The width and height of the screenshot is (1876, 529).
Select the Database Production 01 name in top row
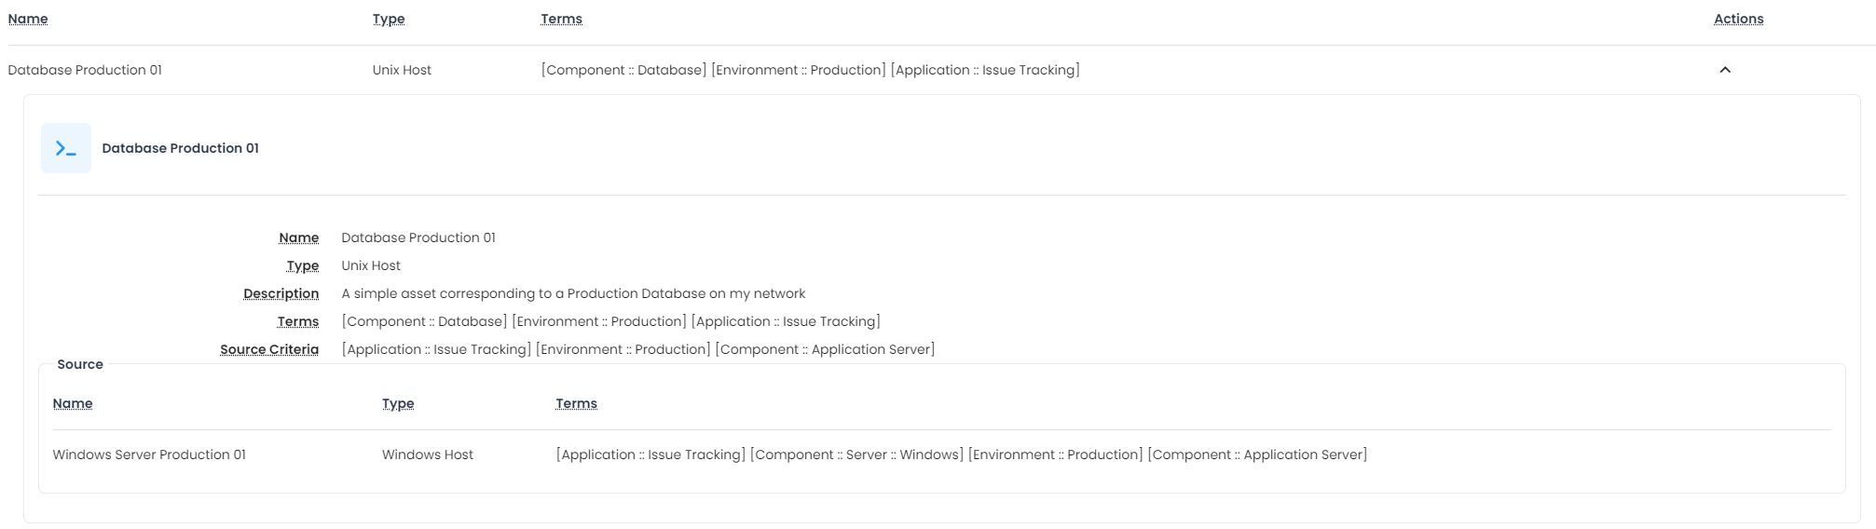point(85,70)
